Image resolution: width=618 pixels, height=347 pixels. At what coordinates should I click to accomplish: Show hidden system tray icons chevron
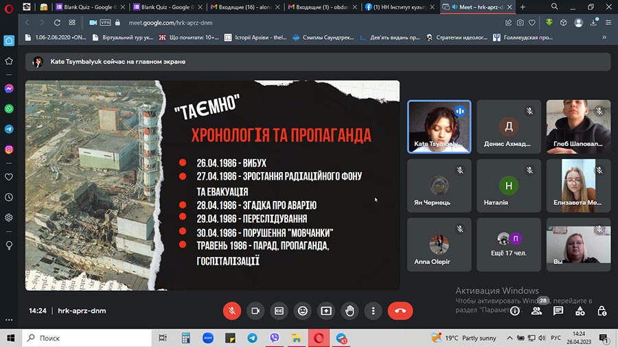(510, 338)
